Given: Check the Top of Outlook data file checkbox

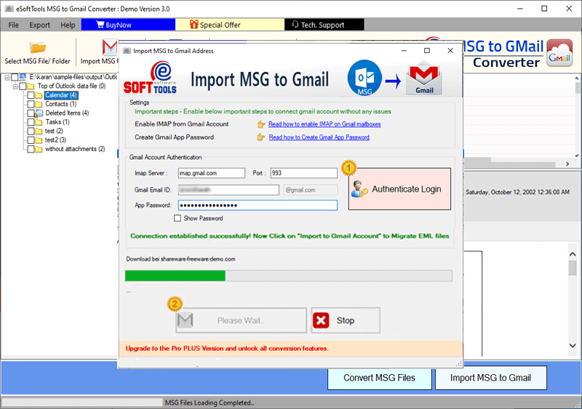Looking at the screenshot, I should [x=23, y=86].
